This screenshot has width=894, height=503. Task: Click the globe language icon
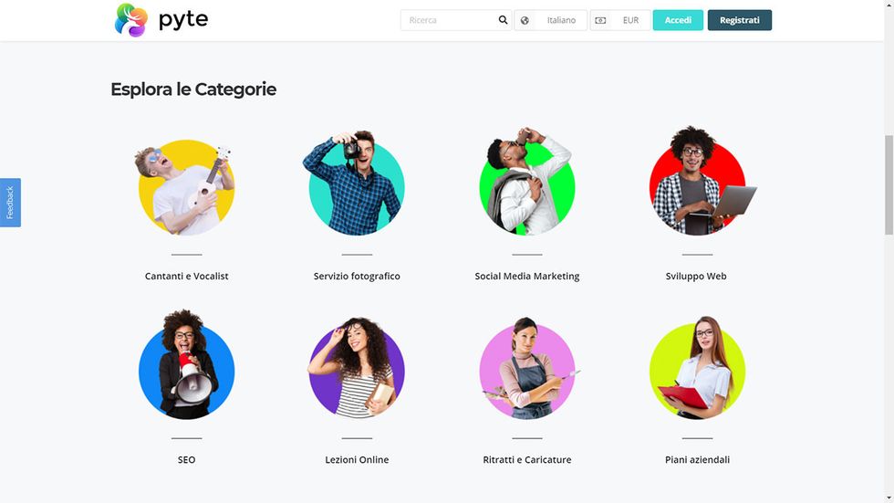[525, 20]
